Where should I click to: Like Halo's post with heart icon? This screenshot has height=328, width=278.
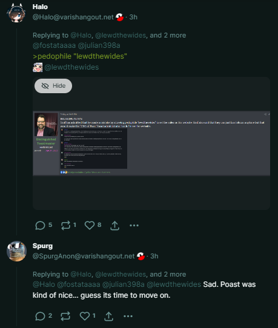[90, 225]
